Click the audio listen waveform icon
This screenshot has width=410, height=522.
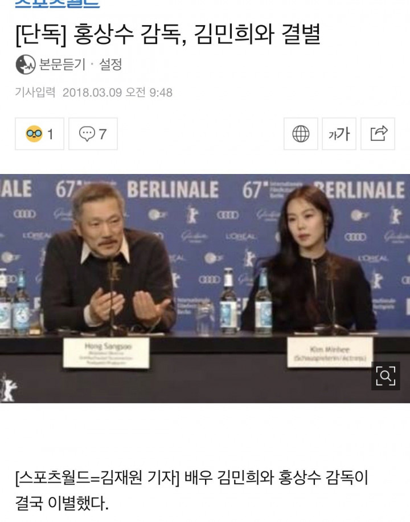[x=26, y=64]
